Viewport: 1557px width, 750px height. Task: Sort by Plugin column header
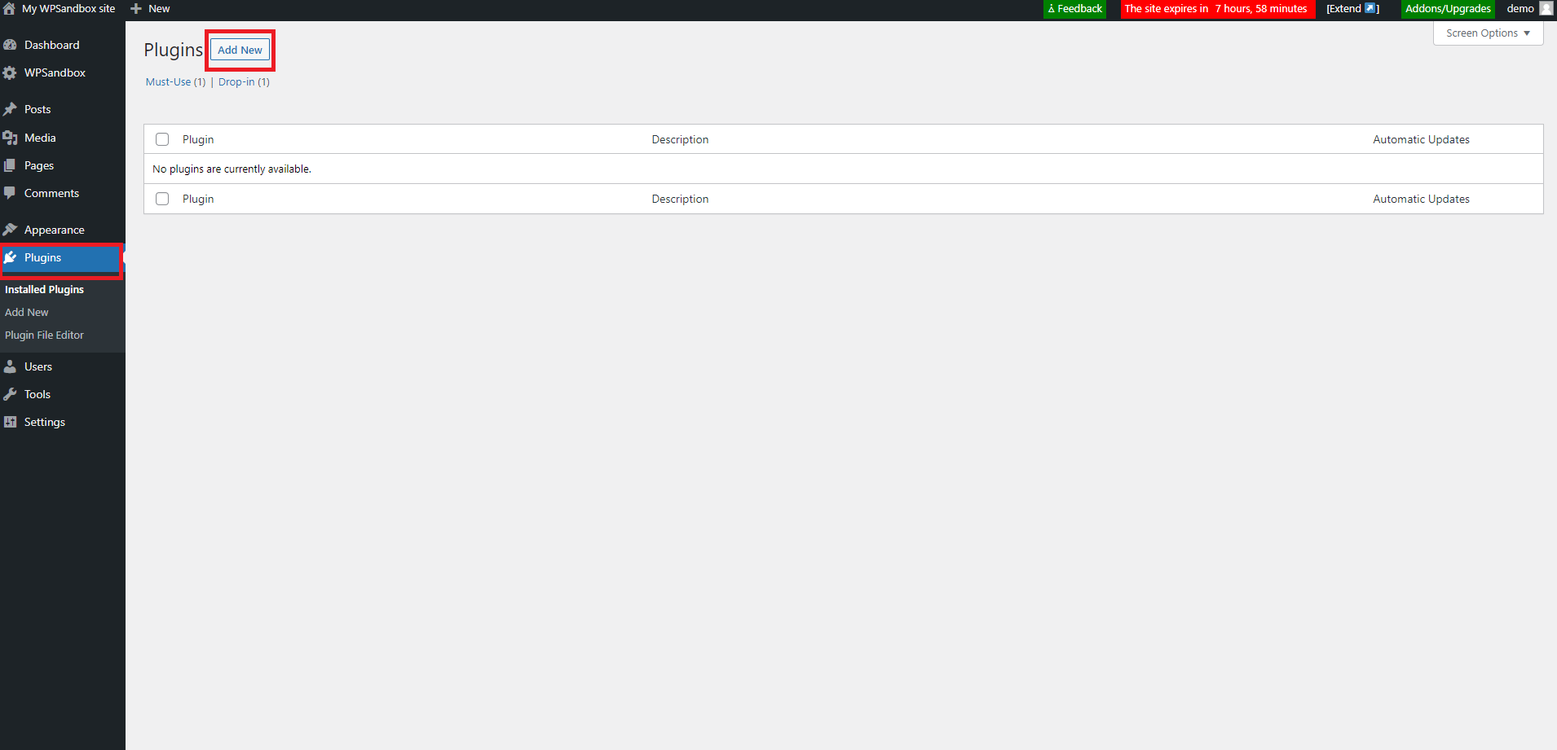198,139
